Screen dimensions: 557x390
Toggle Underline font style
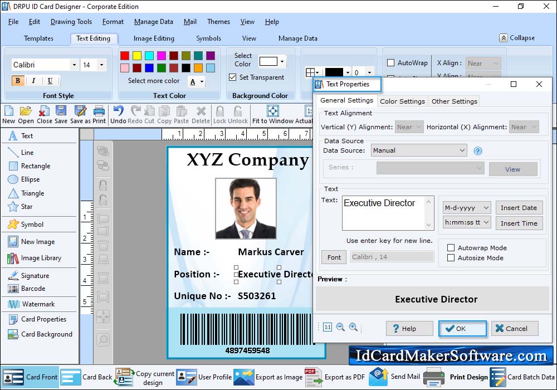[x=50, y=81]
